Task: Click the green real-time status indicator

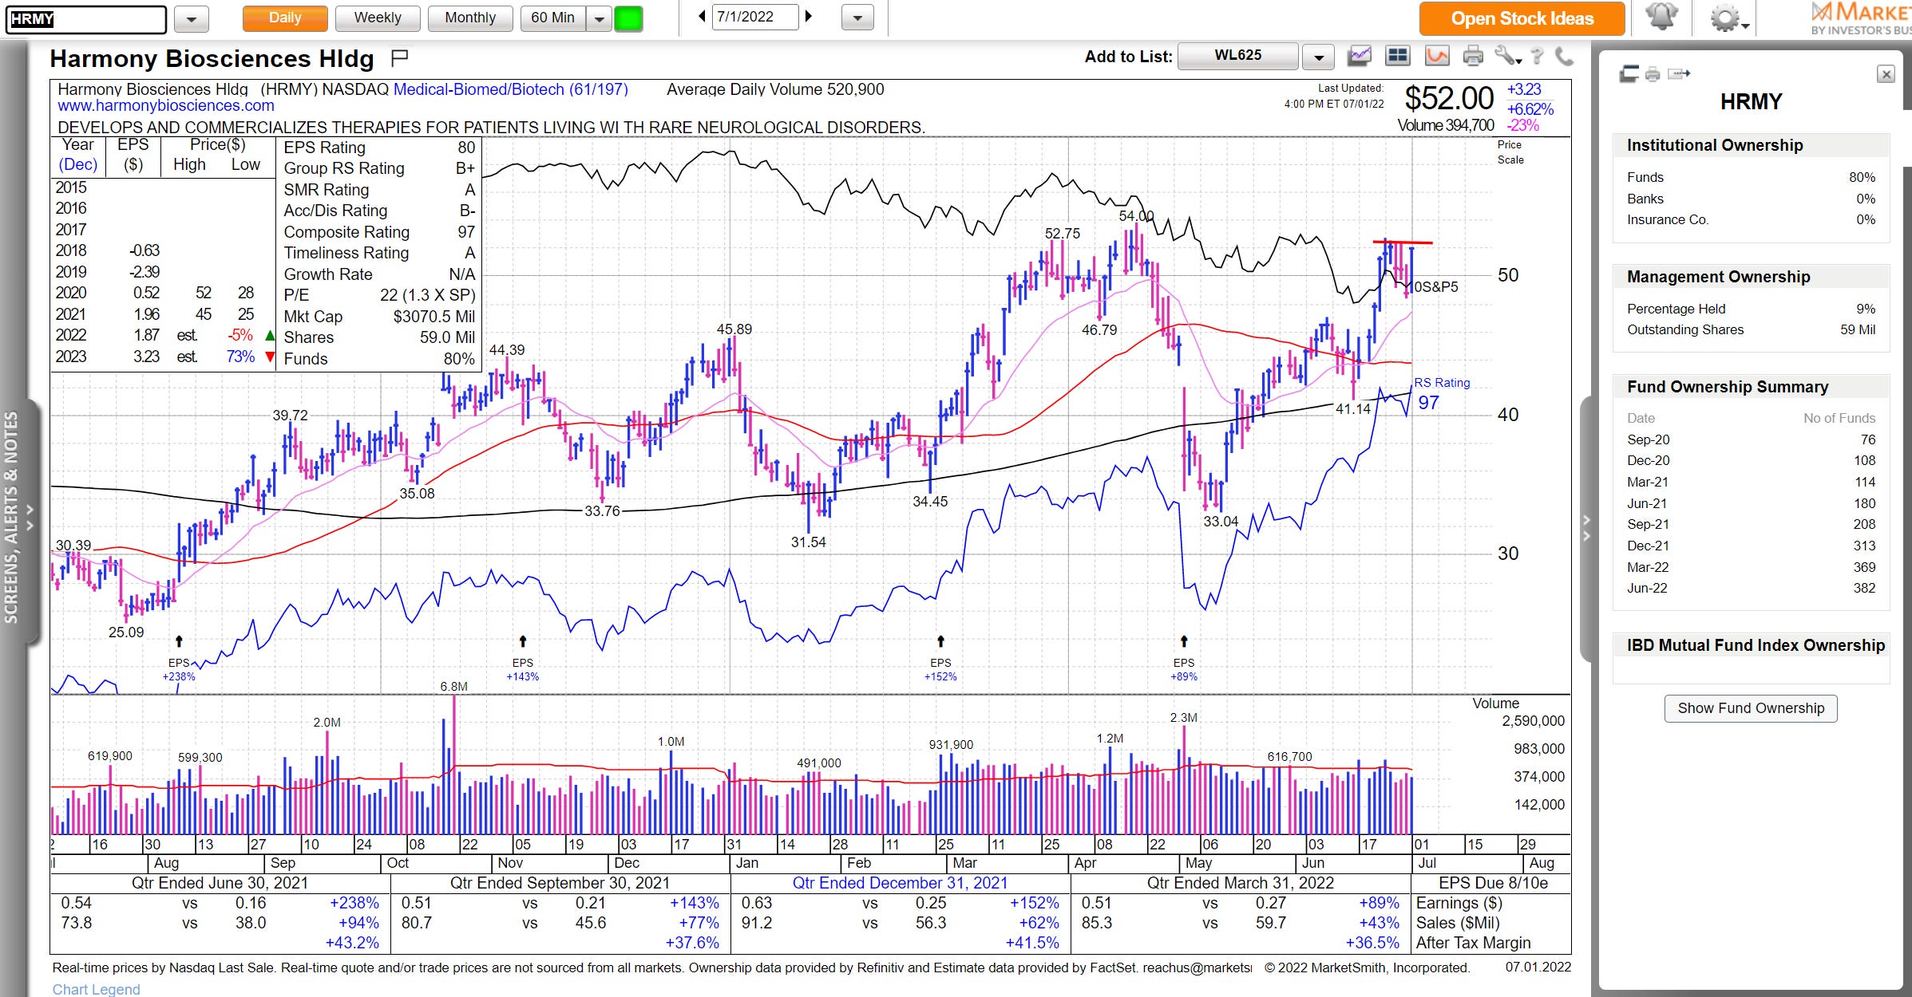Action: [628, 18]
